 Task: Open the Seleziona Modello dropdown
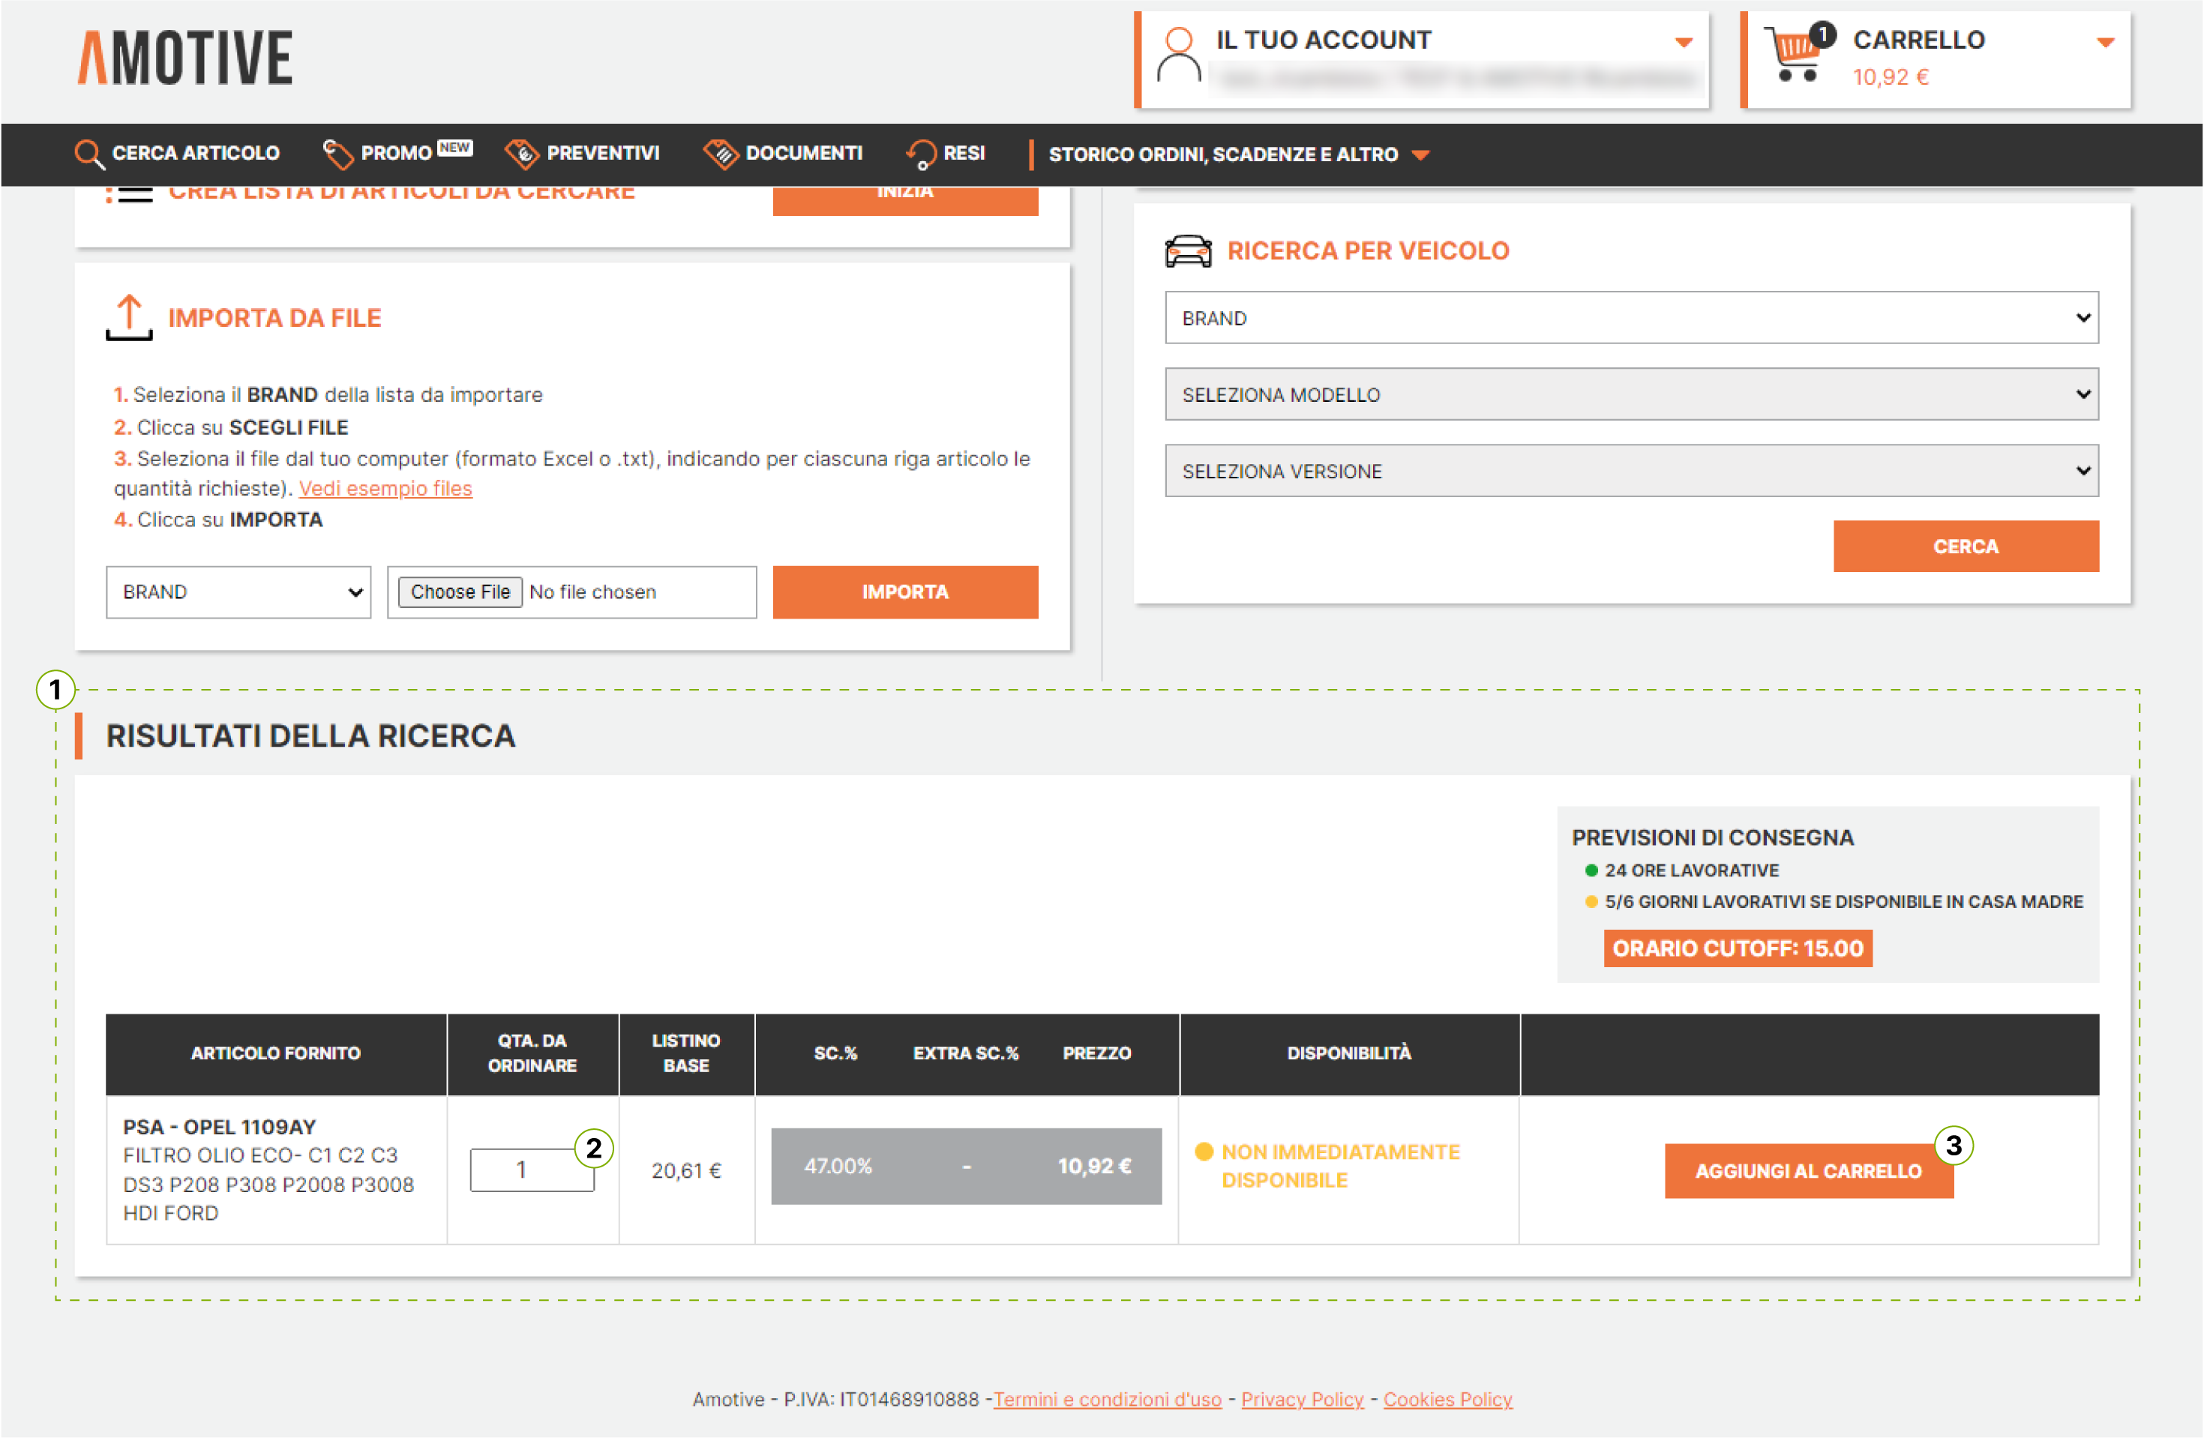tap(1631, 394)
